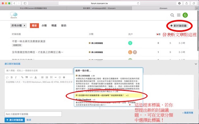Viewport: 199px width, 124px height.
Task: Show all tabs overview in Safari
Action: click(194, 3)
